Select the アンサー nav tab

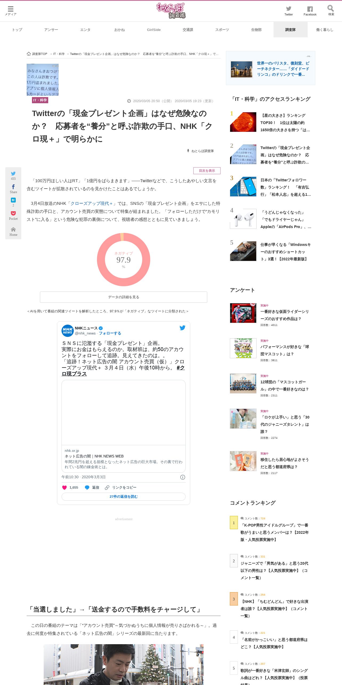click(51, 30)
